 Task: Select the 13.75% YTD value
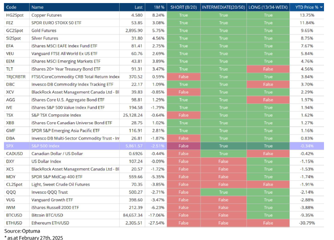tap(307, 15)
